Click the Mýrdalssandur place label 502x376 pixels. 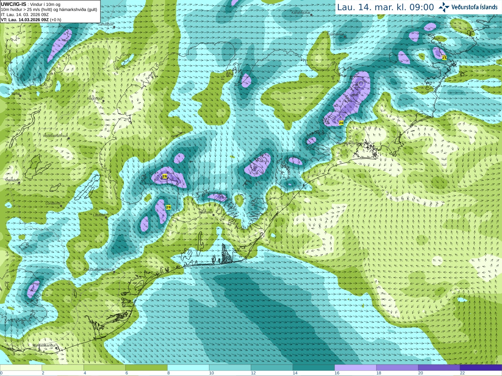point(44,345)
